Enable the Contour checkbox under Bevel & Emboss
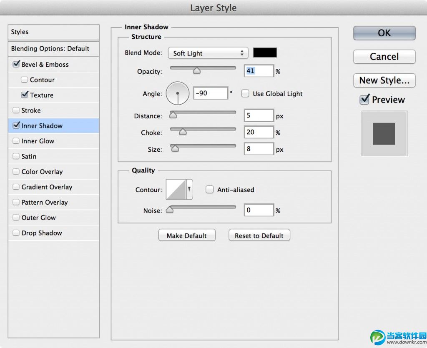Screen dimensions: 427x348 pos(25,80)
